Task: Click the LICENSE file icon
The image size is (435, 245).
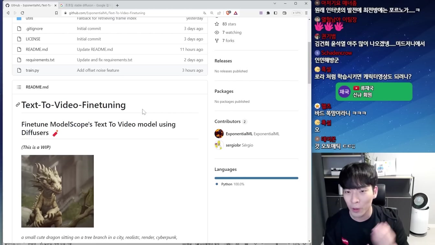Action: (19, 39)
